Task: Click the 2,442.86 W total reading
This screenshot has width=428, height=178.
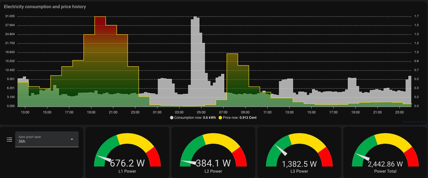Action: [385, 164]
